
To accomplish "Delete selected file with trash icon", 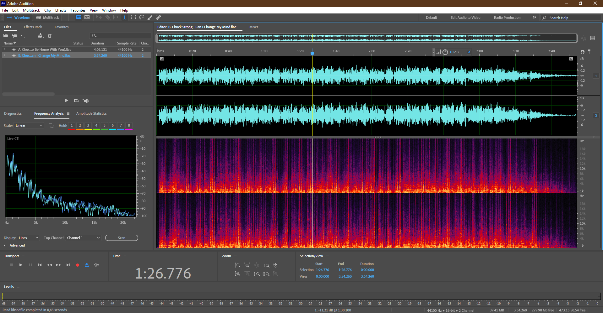I will (50, 36).
